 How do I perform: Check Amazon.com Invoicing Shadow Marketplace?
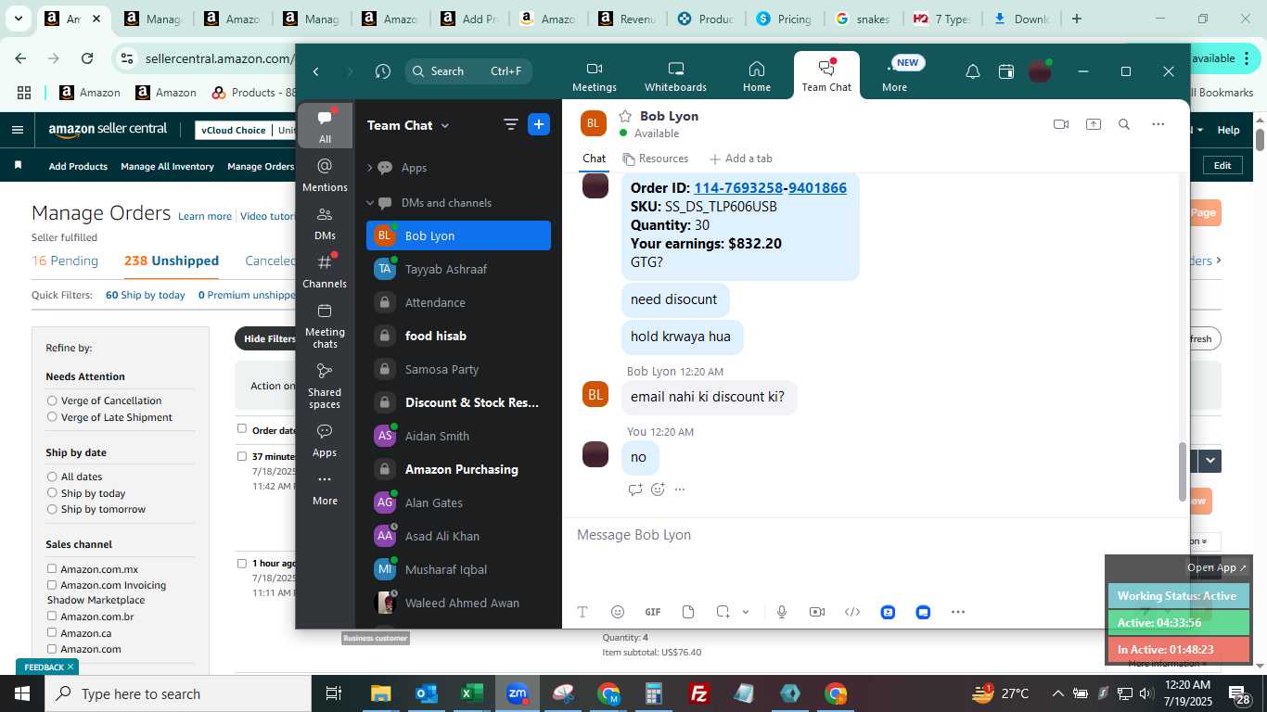tap(52, 585)
